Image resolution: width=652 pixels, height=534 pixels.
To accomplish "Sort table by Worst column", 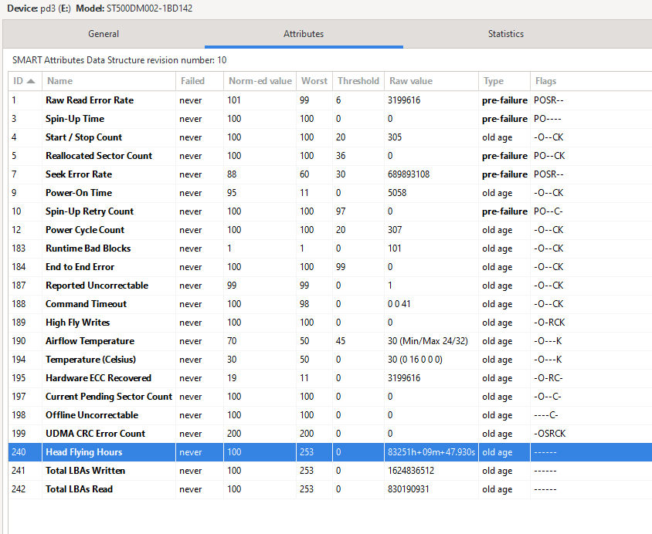I will (314, 81).
